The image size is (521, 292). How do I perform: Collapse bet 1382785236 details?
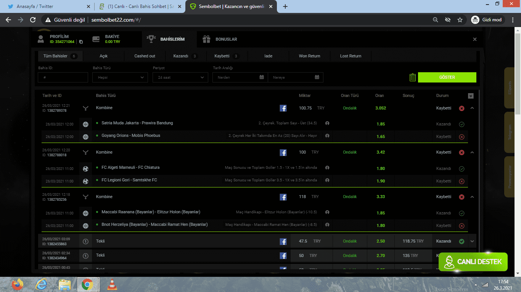click(x=472, y=197)
